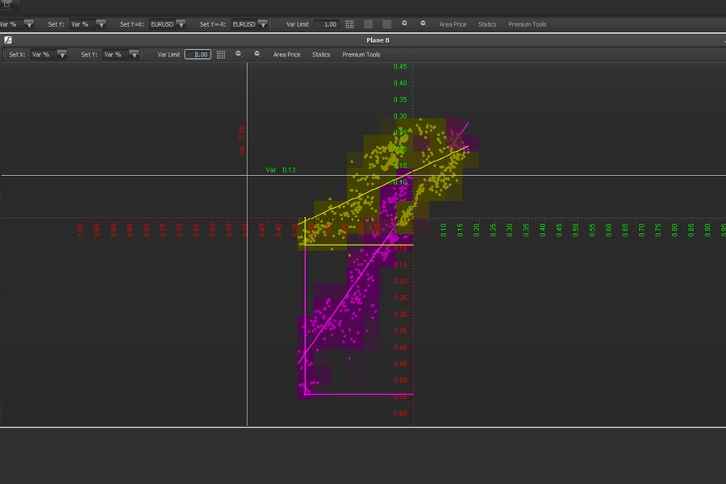Click the pop-out icon at the window's top-left corner

7,3
